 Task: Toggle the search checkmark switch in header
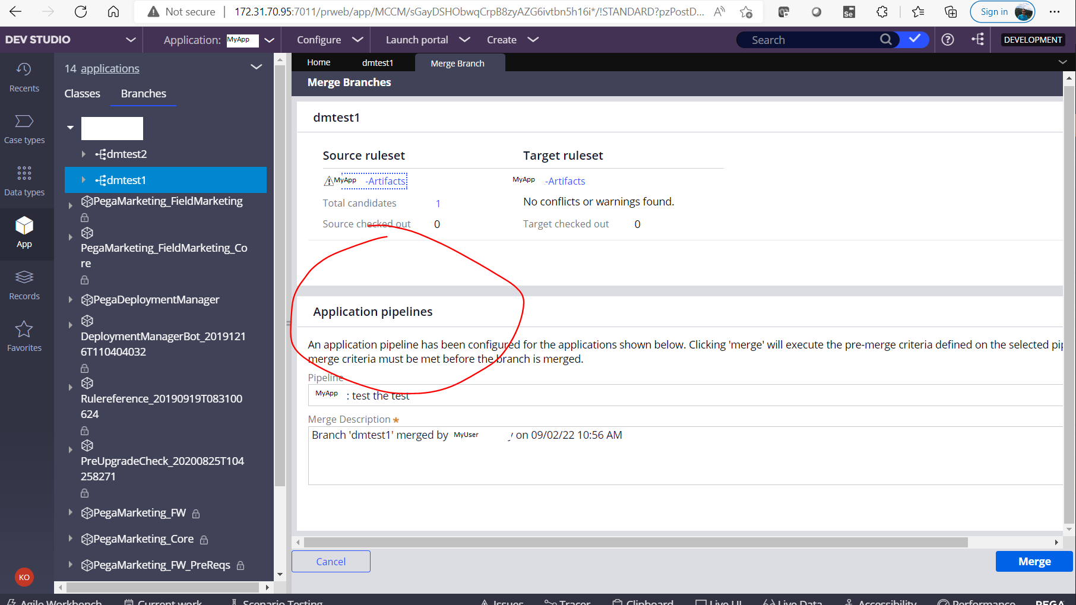coord(913,39)
